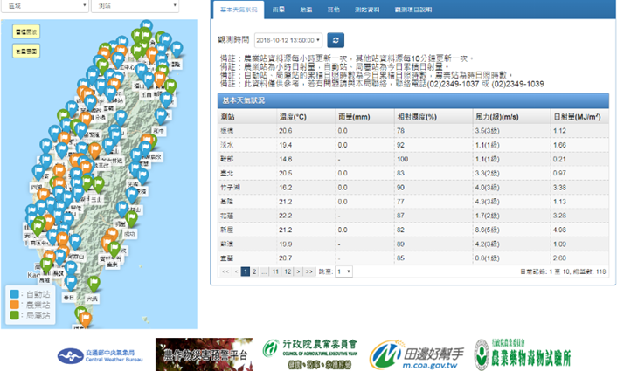Go to page 2 of results

(x=254, y=271)
